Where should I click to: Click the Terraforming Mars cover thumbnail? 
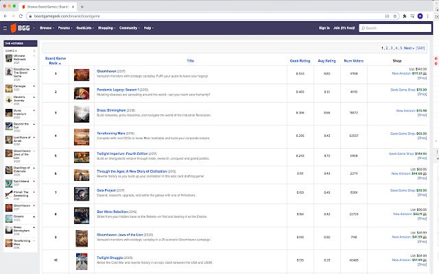point(80,136)
